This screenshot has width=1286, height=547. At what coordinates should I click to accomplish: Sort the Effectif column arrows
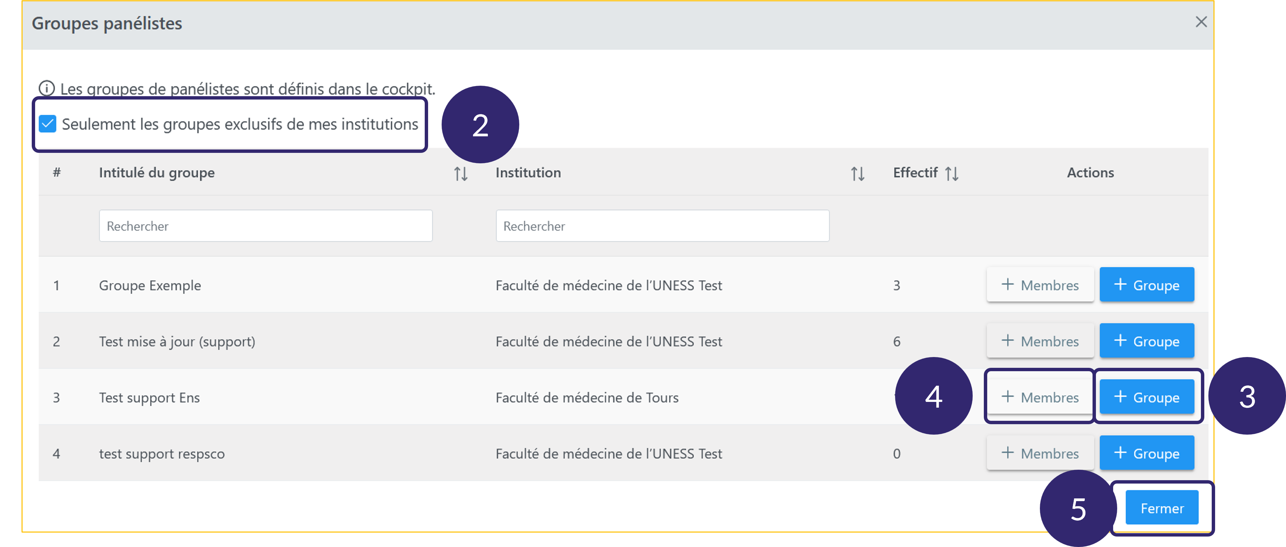point(951,174)
